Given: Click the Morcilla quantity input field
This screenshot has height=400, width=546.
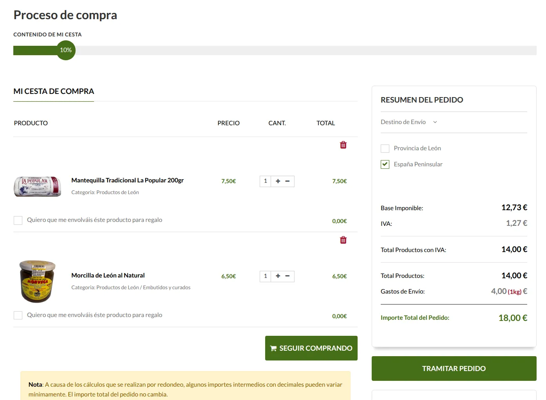Looking at the screenshot, I should [x=266, y=276].
